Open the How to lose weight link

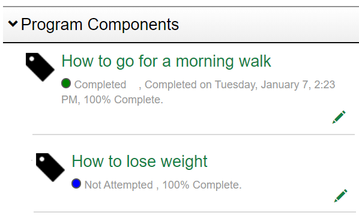tap(139, 162)
